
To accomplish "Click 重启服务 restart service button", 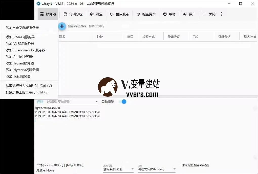I will point(119,14).
